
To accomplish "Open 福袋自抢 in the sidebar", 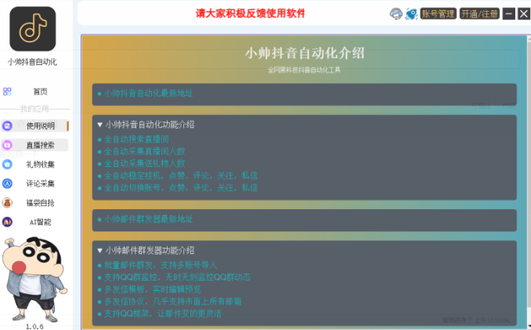I will click(x=40, y=202).
